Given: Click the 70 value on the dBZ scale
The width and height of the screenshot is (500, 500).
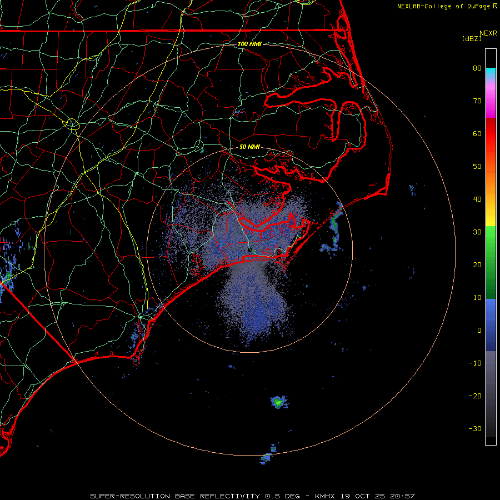Looking at the screenshot, I should click(477, 101).
